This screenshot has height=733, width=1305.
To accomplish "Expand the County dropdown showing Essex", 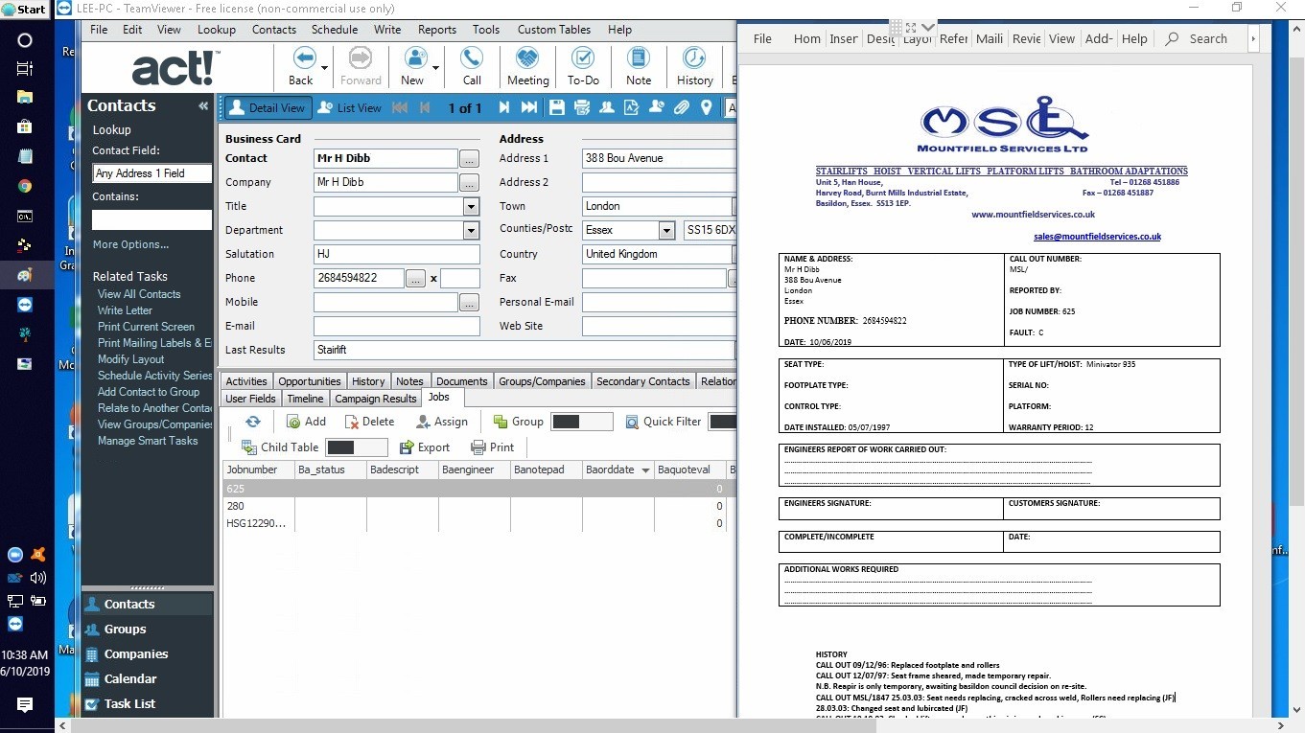I will coord(666,230).
